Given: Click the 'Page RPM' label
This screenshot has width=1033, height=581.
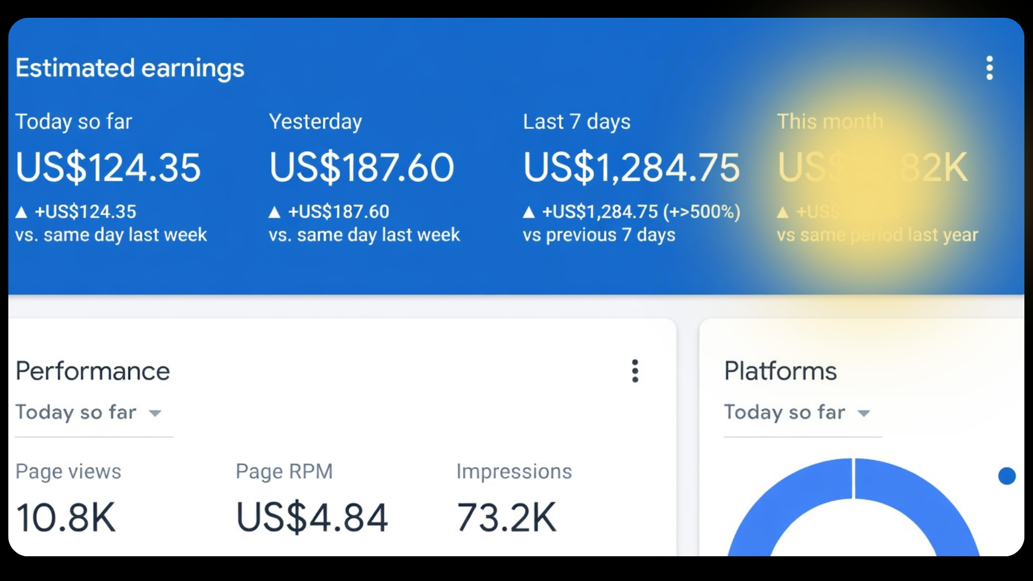Looking at the screenshot, I should coord(284,472).
